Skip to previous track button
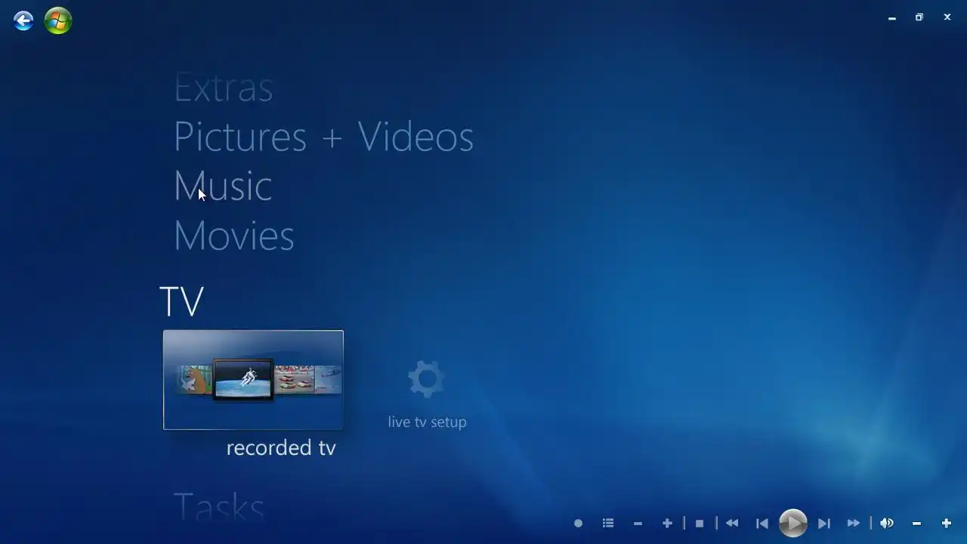The image size is (967, 544). (762, 523)
